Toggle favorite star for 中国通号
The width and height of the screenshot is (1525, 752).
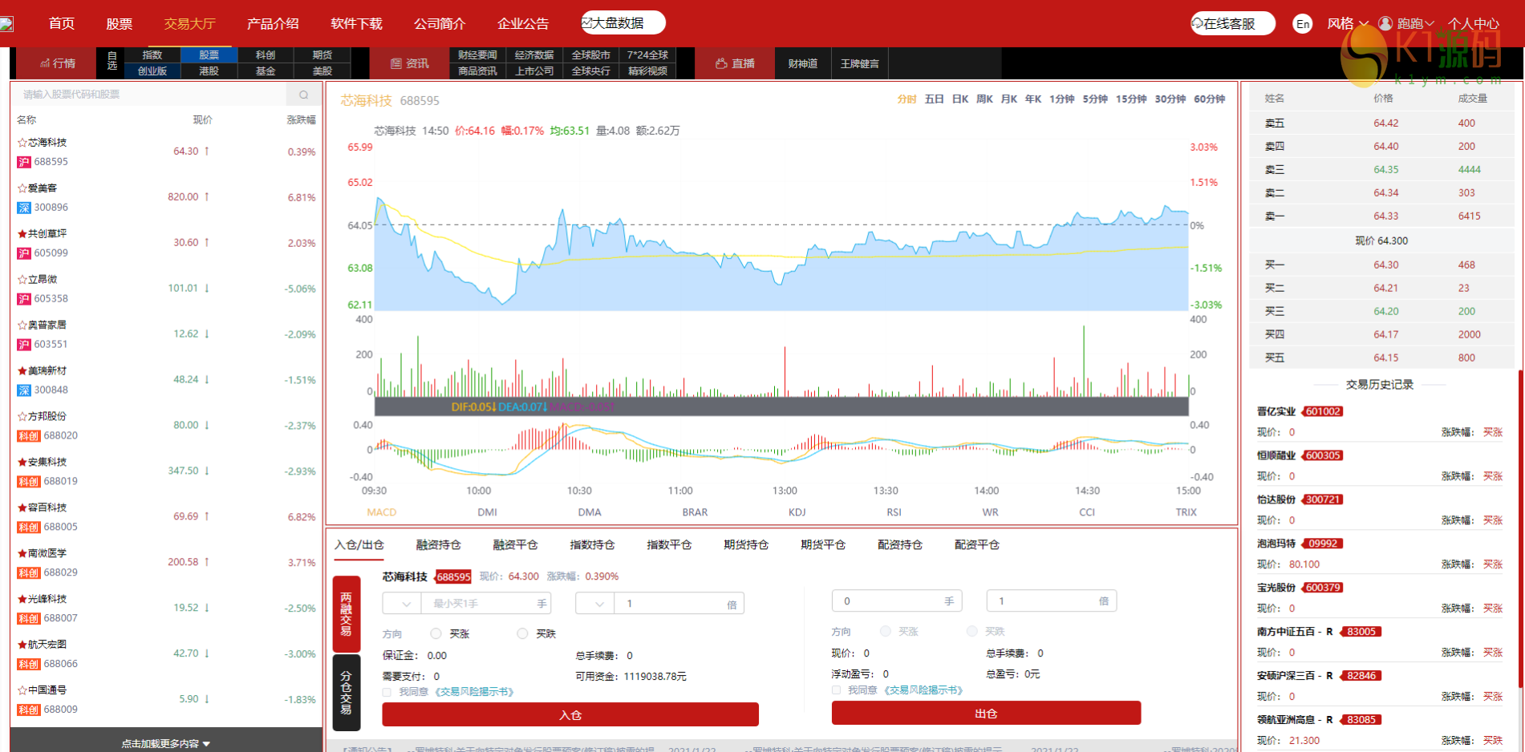tap(22, 690)
